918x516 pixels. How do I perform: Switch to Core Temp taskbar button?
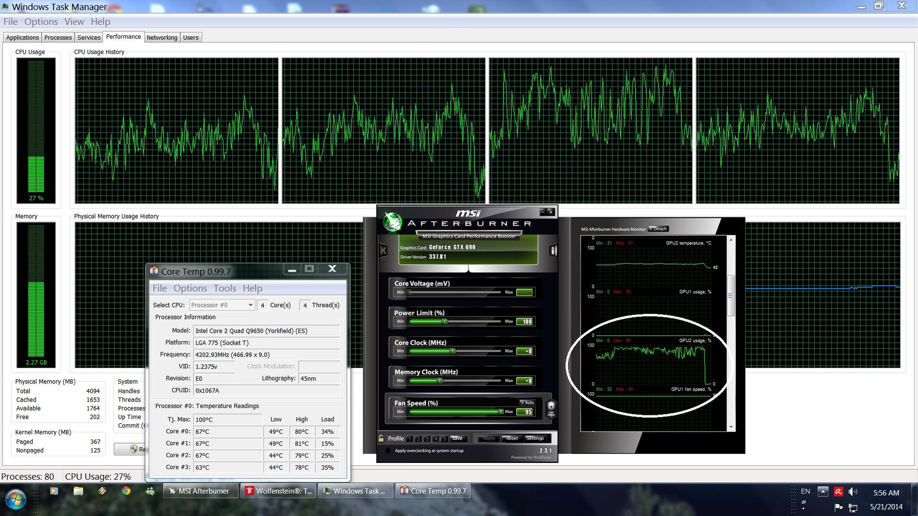(433, 491)
